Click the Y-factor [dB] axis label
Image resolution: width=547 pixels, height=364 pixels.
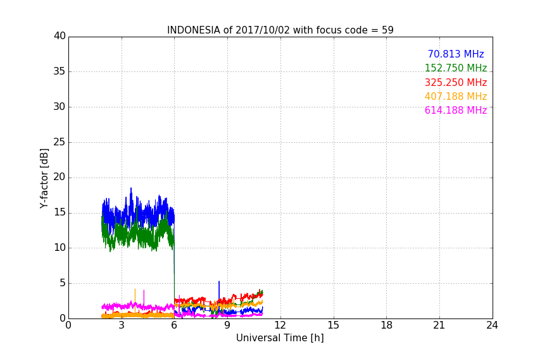(44, 178)
